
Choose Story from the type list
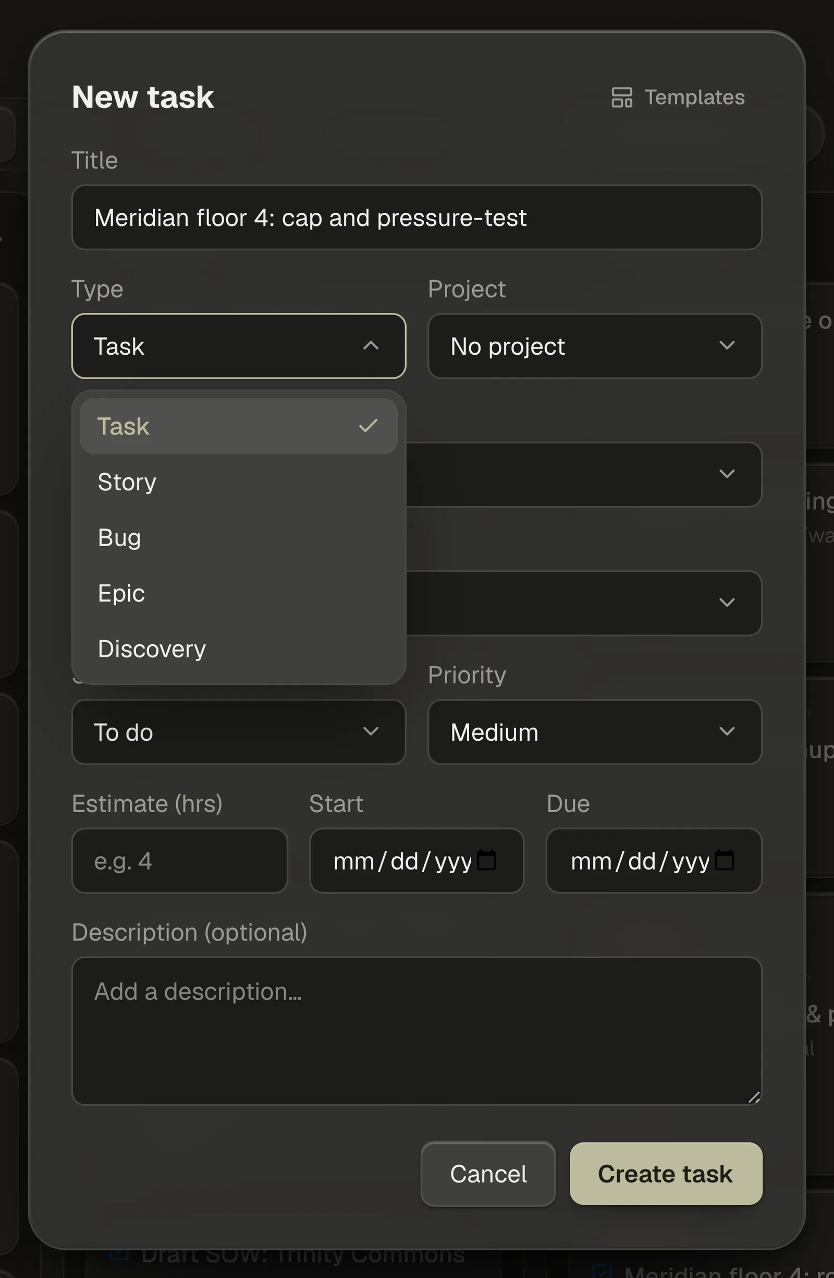(238, 481)
